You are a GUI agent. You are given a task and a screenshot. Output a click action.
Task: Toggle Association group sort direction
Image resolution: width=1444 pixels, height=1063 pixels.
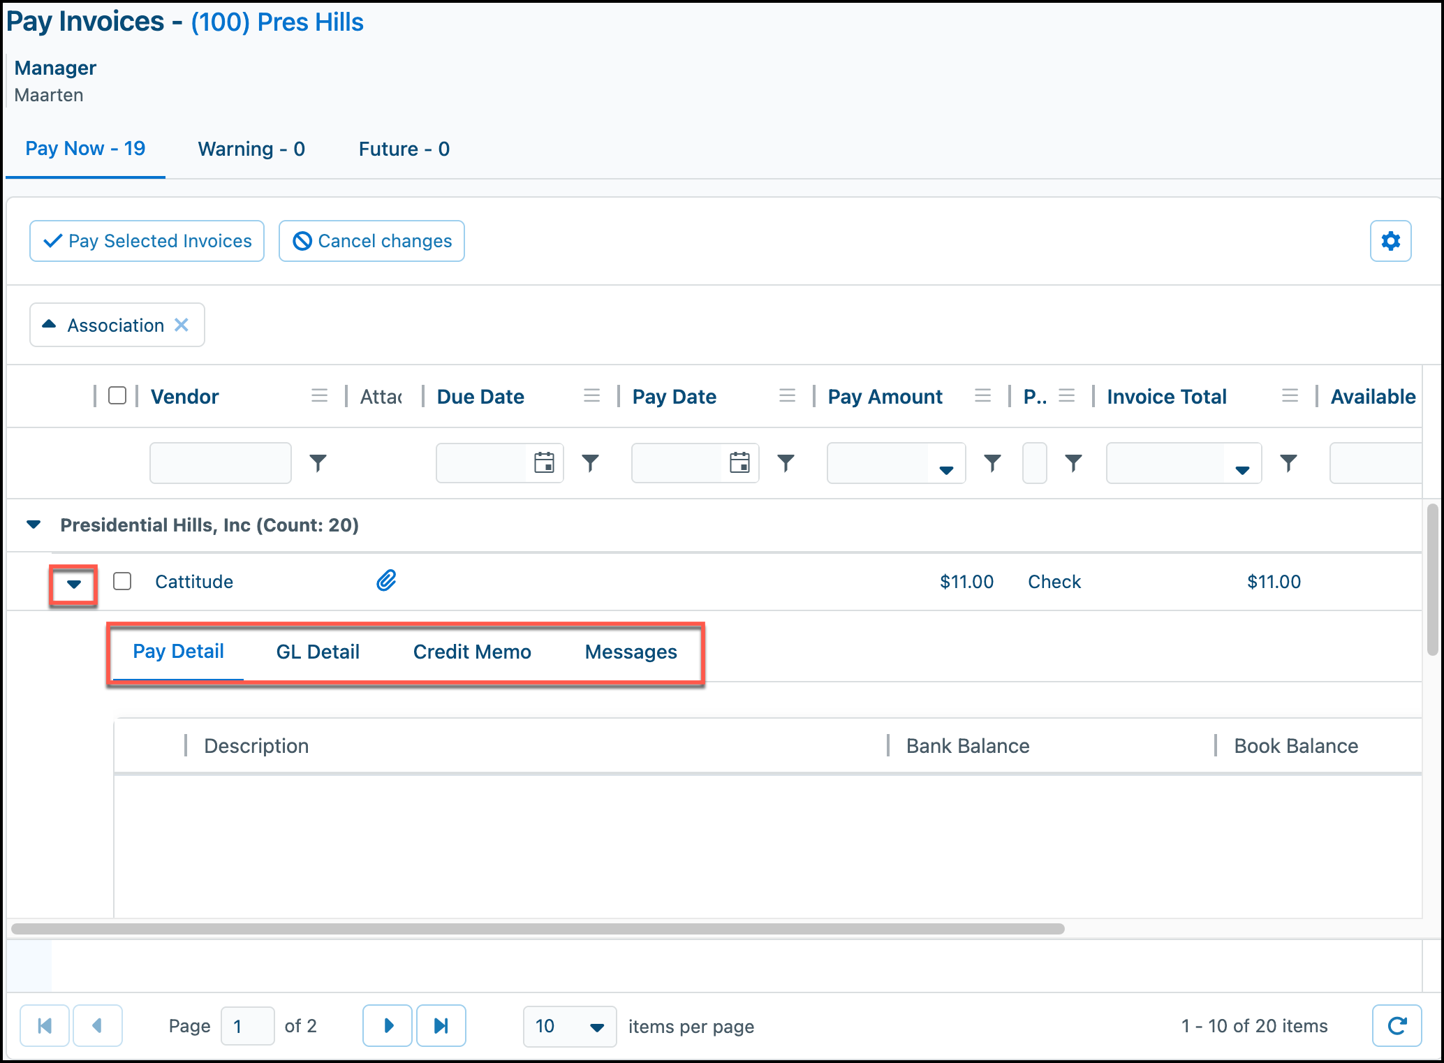coord(49,324)
